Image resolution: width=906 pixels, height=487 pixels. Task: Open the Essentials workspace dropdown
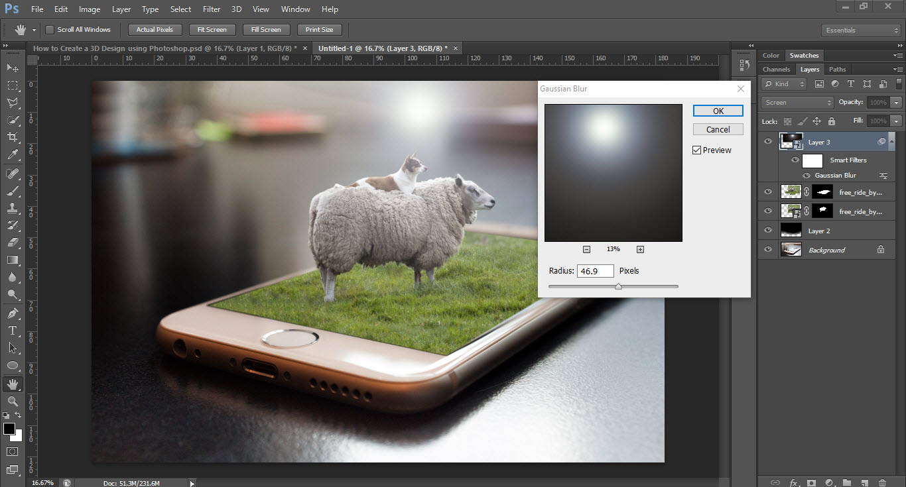click(x=861, y=30)
